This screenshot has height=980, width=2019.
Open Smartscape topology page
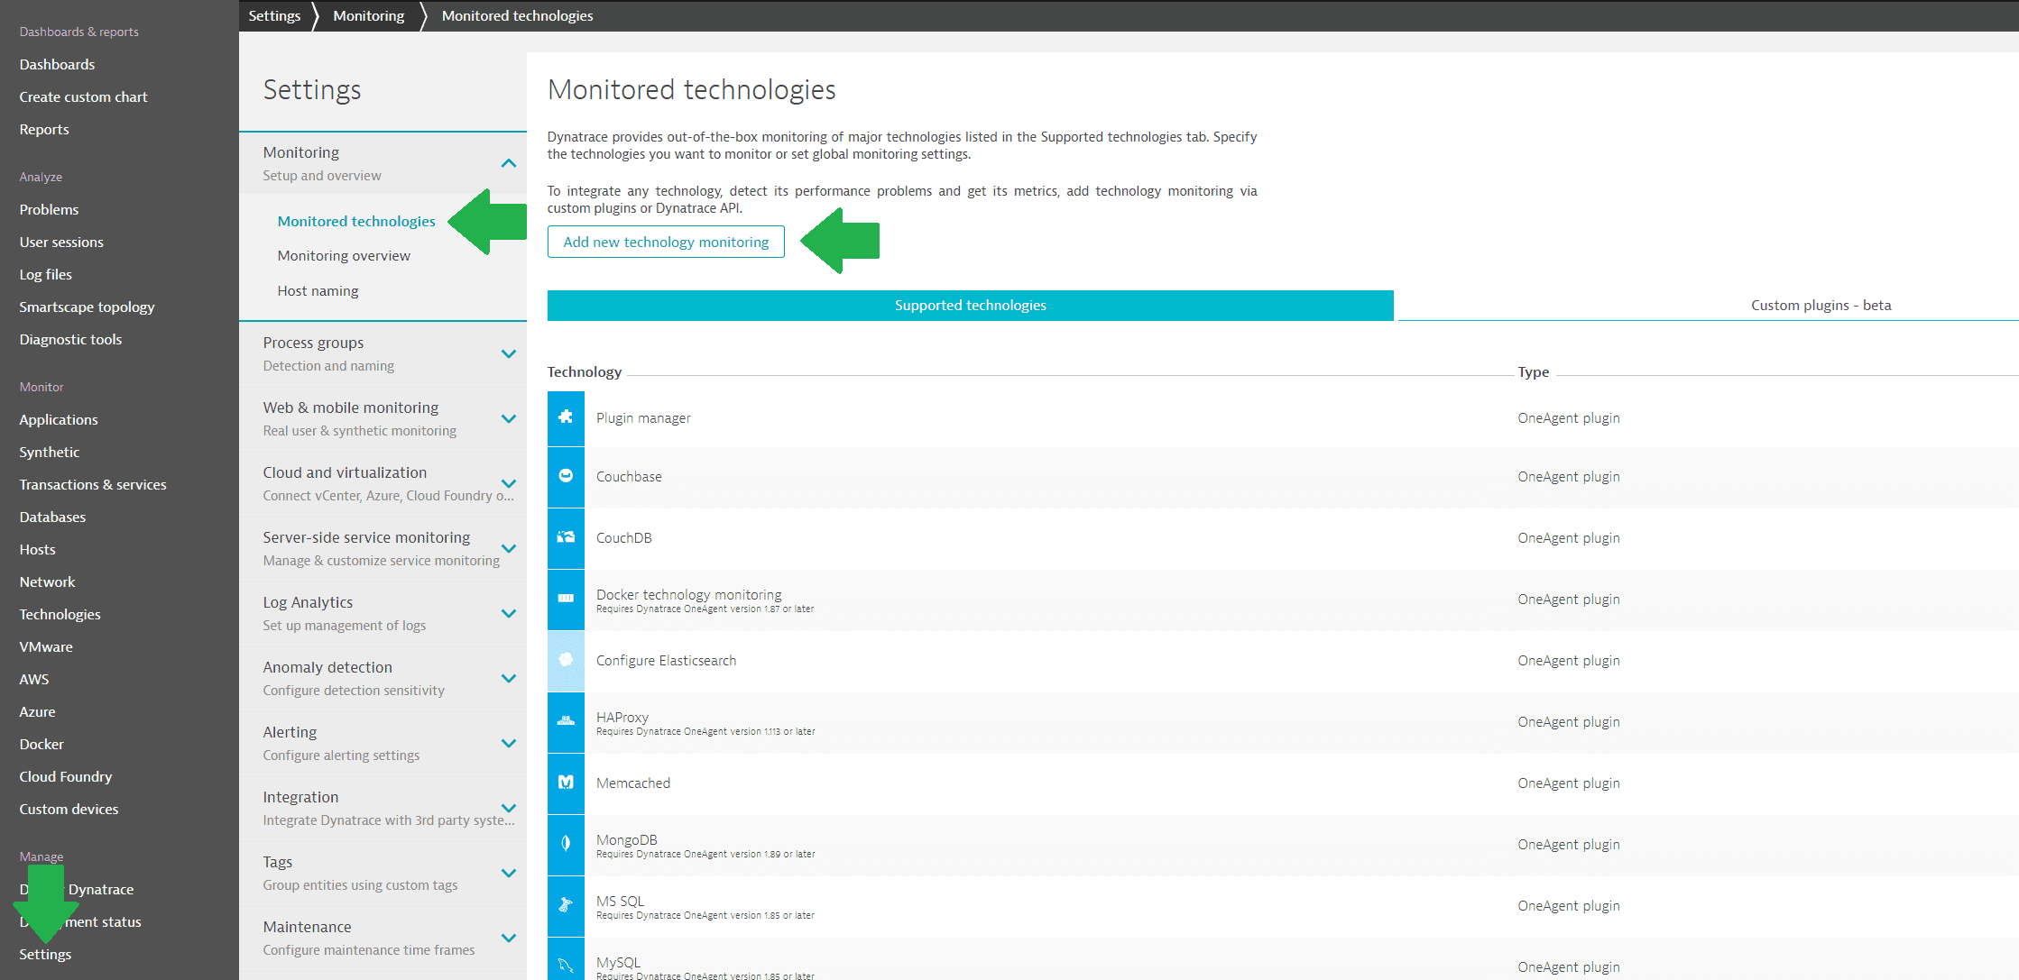pos(87,307)
